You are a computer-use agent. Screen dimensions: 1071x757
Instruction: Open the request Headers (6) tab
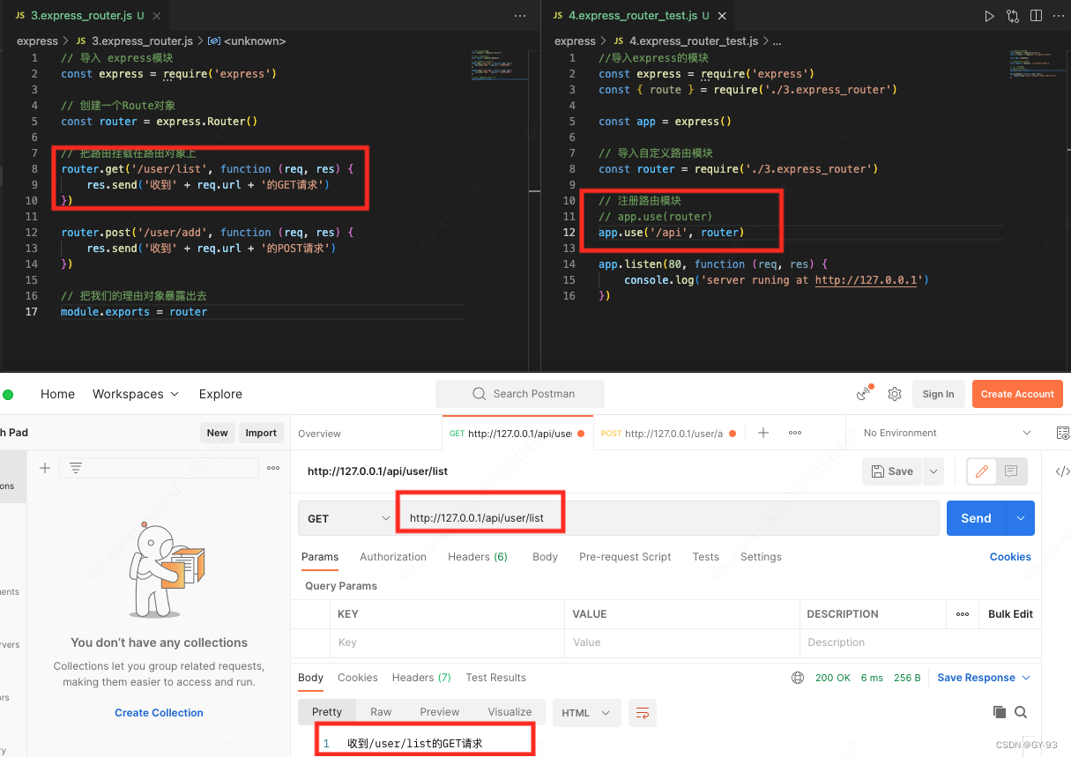(478, 557)
